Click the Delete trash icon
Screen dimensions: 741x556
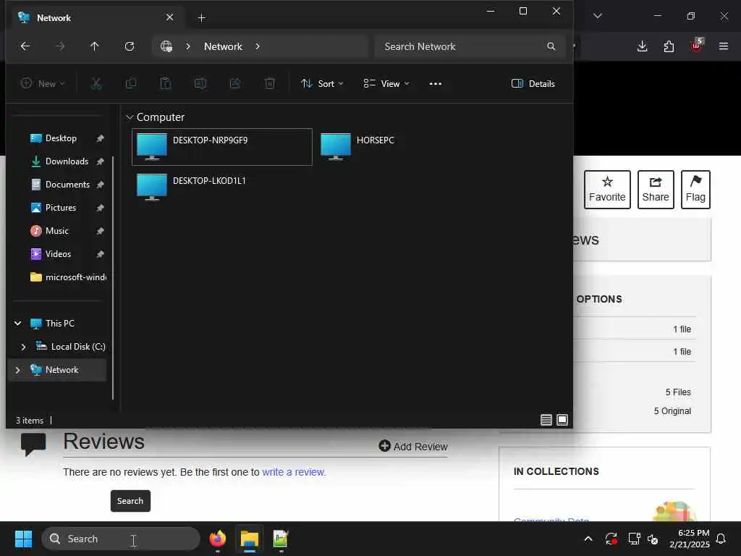(x=270, y=84)
